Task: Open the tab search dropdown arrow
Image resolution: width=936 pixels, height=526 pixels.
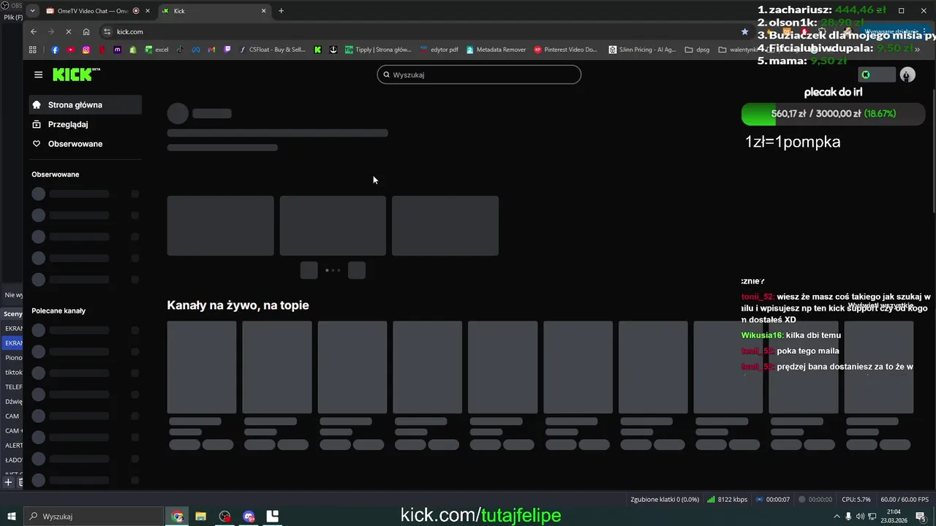Action: tap(33, 11)
